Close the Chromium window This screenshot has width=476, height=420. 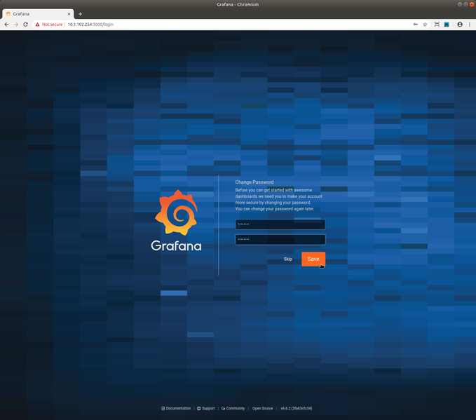pyautogui.click(x=472, y=4)
